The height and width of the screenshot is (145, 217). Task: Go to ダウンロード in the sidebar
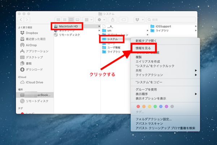tap(34, 69)
